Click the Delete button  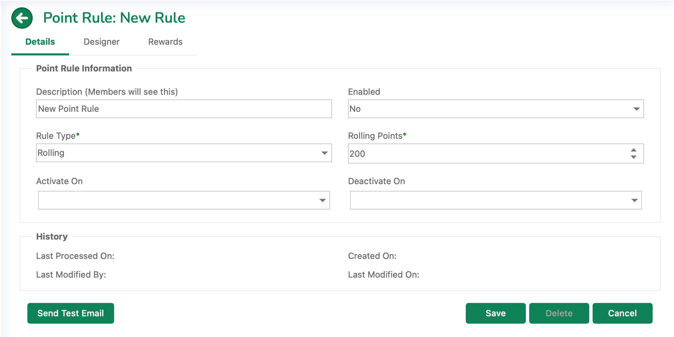pyautogui.click(x=559, y=313)
